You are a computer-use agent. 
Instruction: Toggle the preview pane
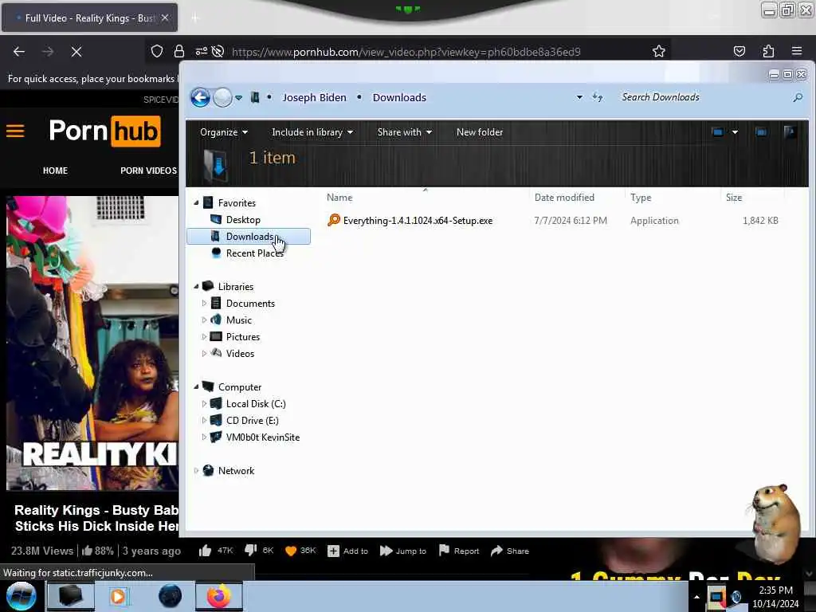tap(761, 132)
